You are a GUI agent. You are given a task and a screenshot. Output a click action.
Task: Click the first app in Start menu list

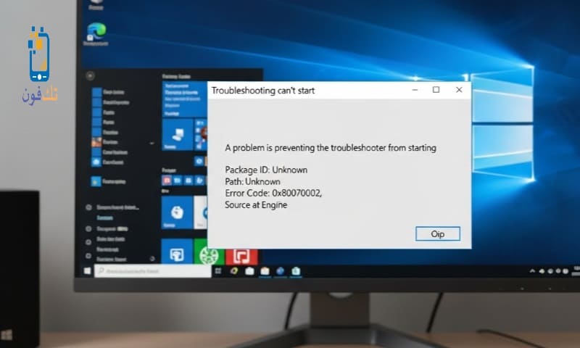[109, 92]
